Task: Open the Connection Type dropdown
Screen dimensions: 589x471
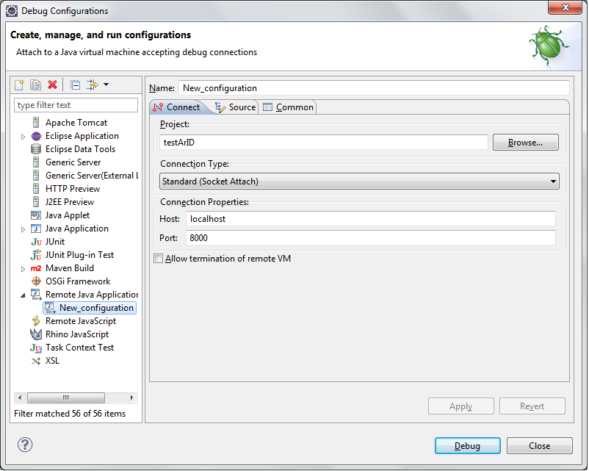Action: click(x=359, y=181)
